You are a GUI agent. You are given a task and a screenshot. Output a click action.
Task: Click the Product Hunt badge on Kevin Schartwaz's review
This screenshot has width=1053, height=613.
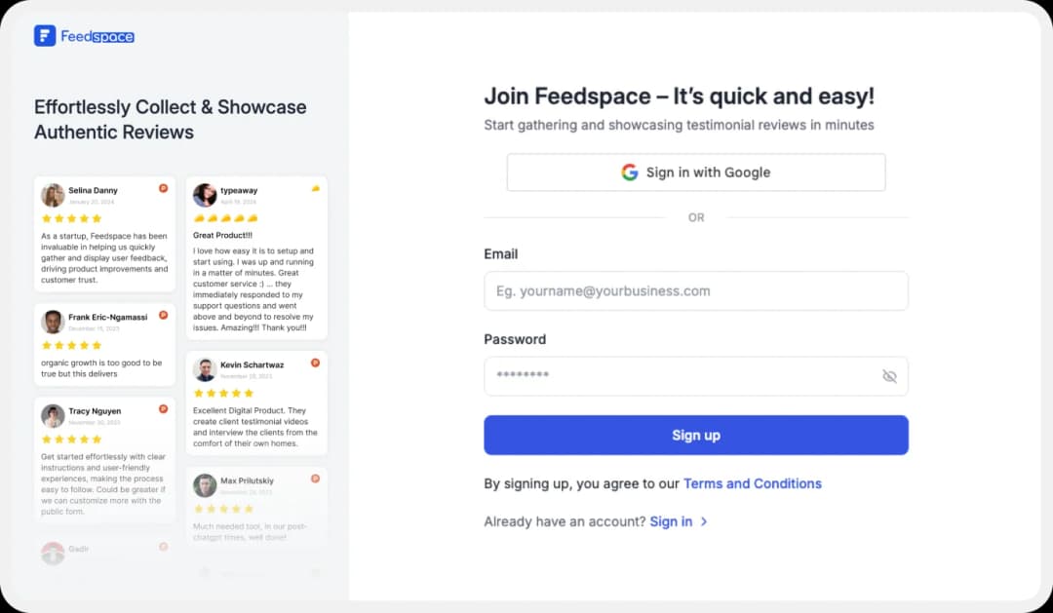pyautogui.click(x=315, y=362)
